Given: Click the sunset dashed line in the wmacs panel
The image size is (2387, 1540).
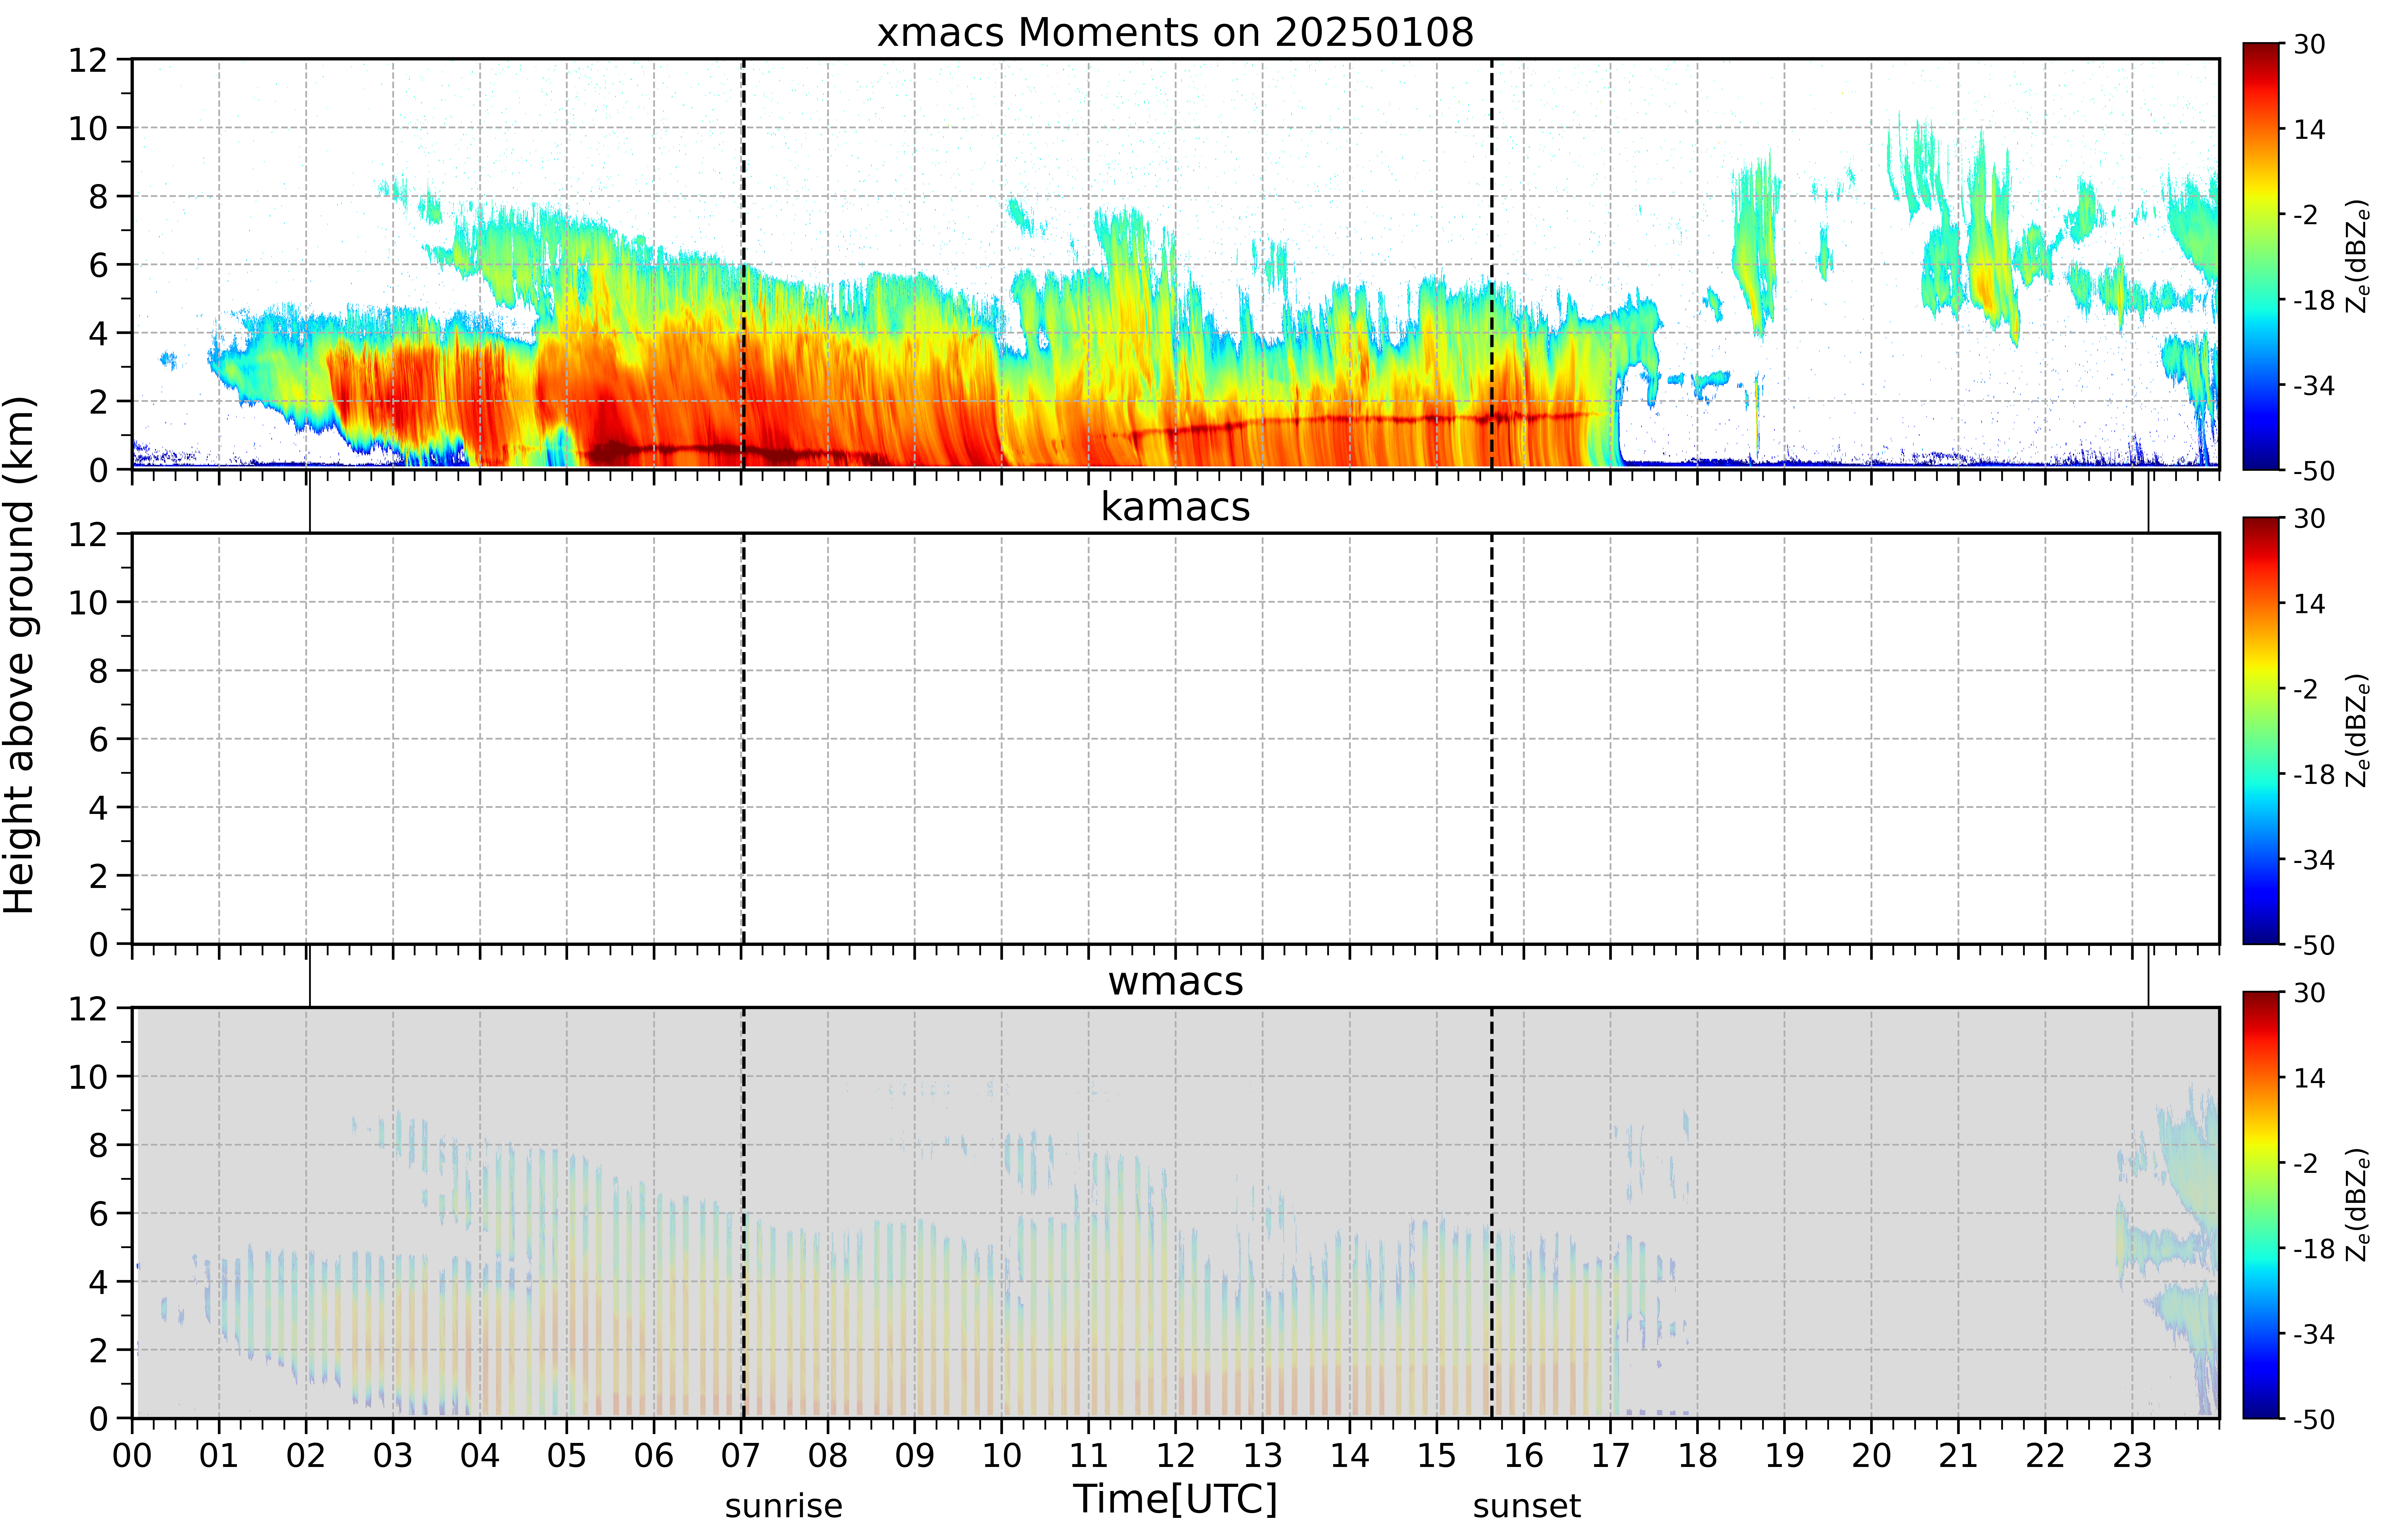Looking at the screenshot, I should click(1492, 1213).
